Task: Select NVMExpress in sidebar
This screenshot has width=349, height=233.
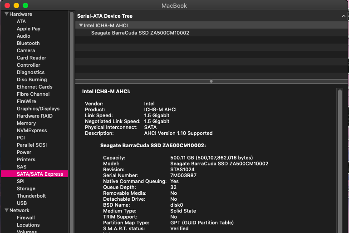Action: (x=32, y=130)
